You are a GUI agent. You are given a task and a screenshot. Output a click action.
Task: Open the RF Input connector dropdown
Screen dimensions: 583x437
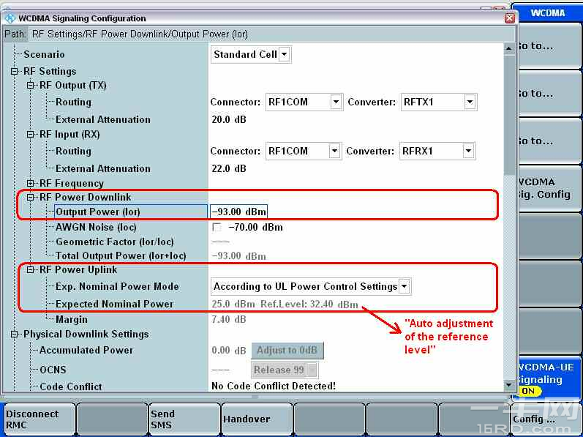[335, 152]
